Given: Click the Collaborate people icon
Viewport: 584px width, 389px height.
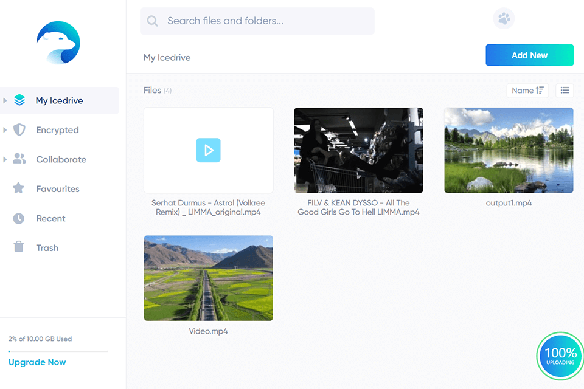Looking at the screenshot, I should click(x=19, y=159).
